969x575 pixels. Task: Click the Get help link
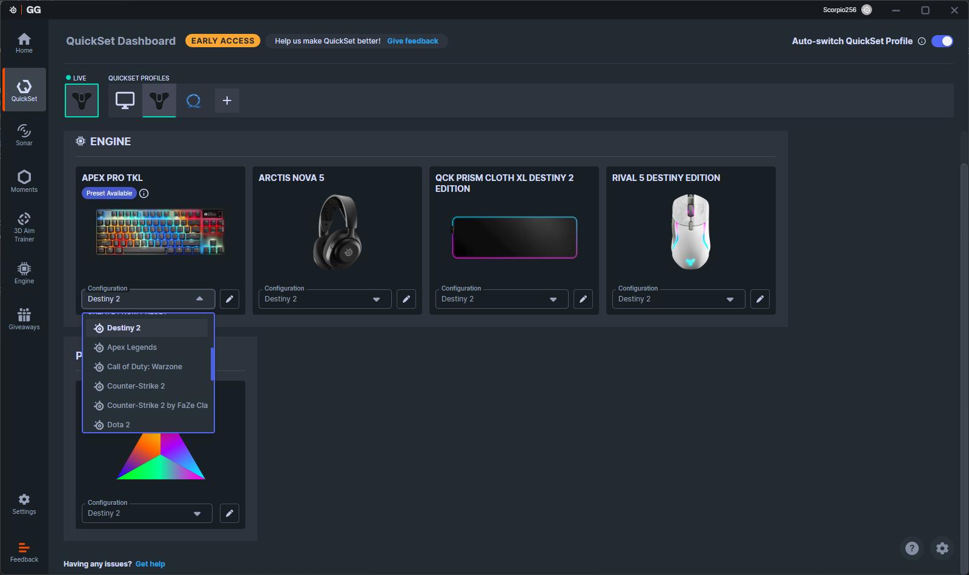pos(150,564)
